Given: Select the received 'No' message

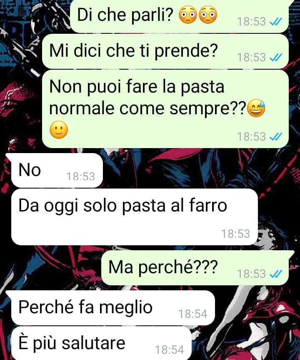Looking at the screenshot, I should (57, 170).
